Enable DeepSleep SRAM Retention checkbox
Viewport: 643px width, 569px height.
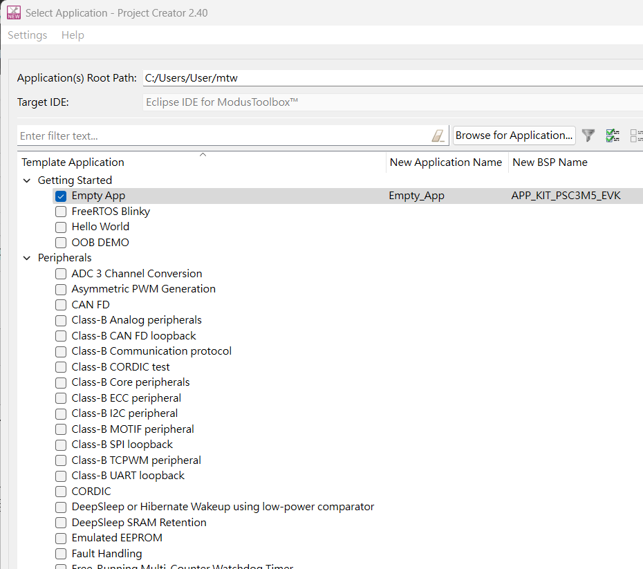(x=61, y=523)
